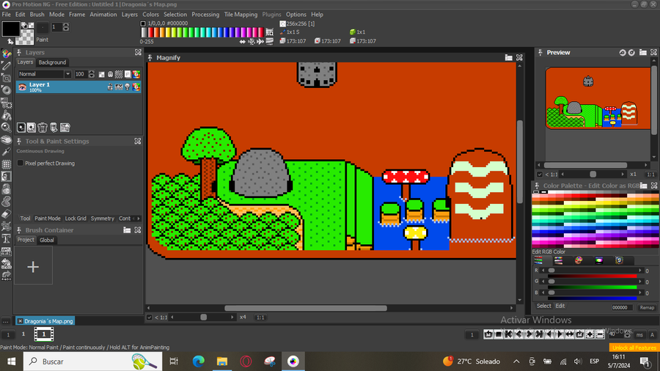Click Unlock all Features banner

tap(634, 348)
